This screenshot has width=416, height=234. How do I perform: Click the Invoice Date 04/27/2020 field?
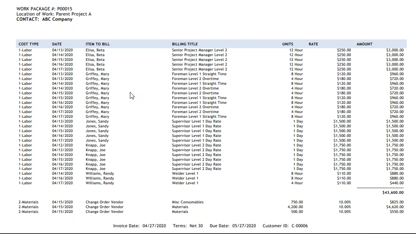click(x=139, y=226)
